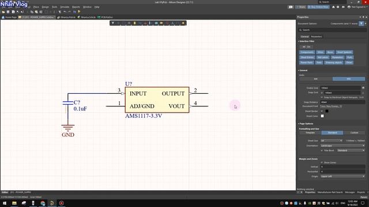Select the yellow Place Part icon in Active Bar
The image size is (369, 207).
click(134, 23)
